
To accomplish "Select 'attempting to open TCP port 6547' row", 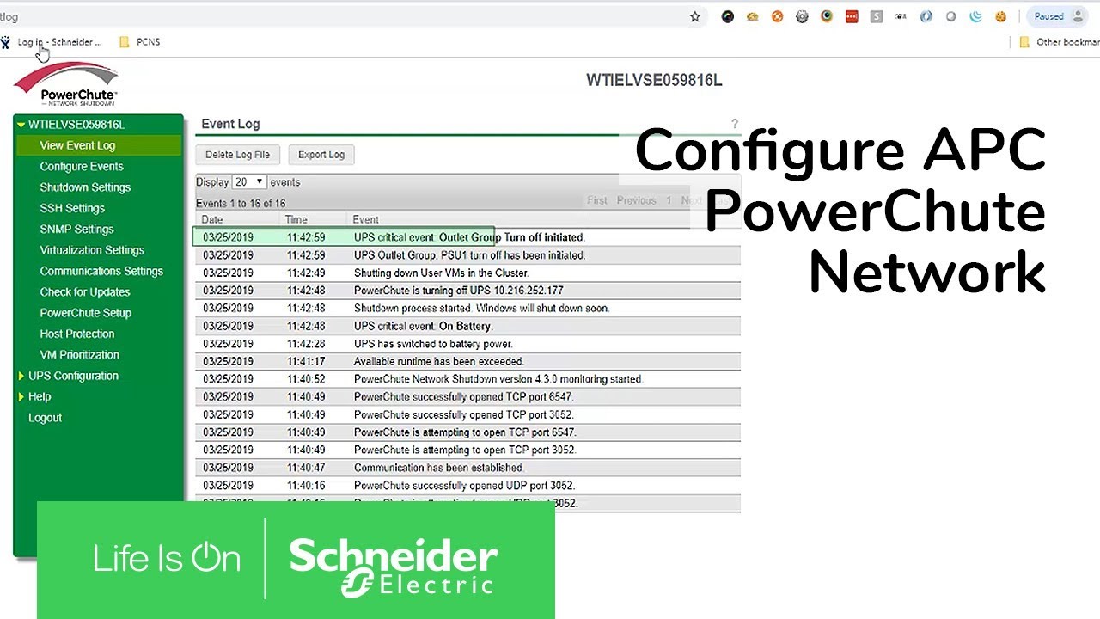I will (x=467, y=432).
